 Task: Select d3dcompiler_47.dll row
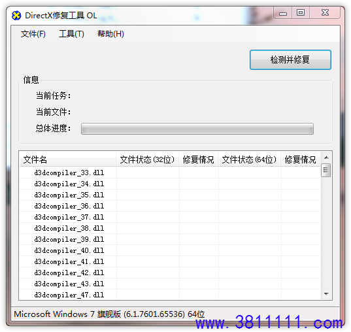170,295
